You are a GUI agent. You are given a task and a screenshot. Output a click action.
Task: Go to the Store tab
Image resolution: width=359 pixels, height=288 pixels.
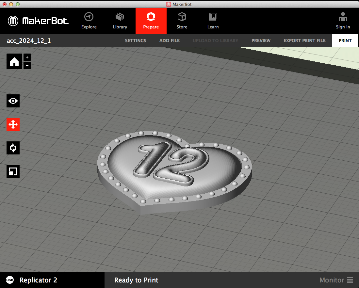(182, 21)
